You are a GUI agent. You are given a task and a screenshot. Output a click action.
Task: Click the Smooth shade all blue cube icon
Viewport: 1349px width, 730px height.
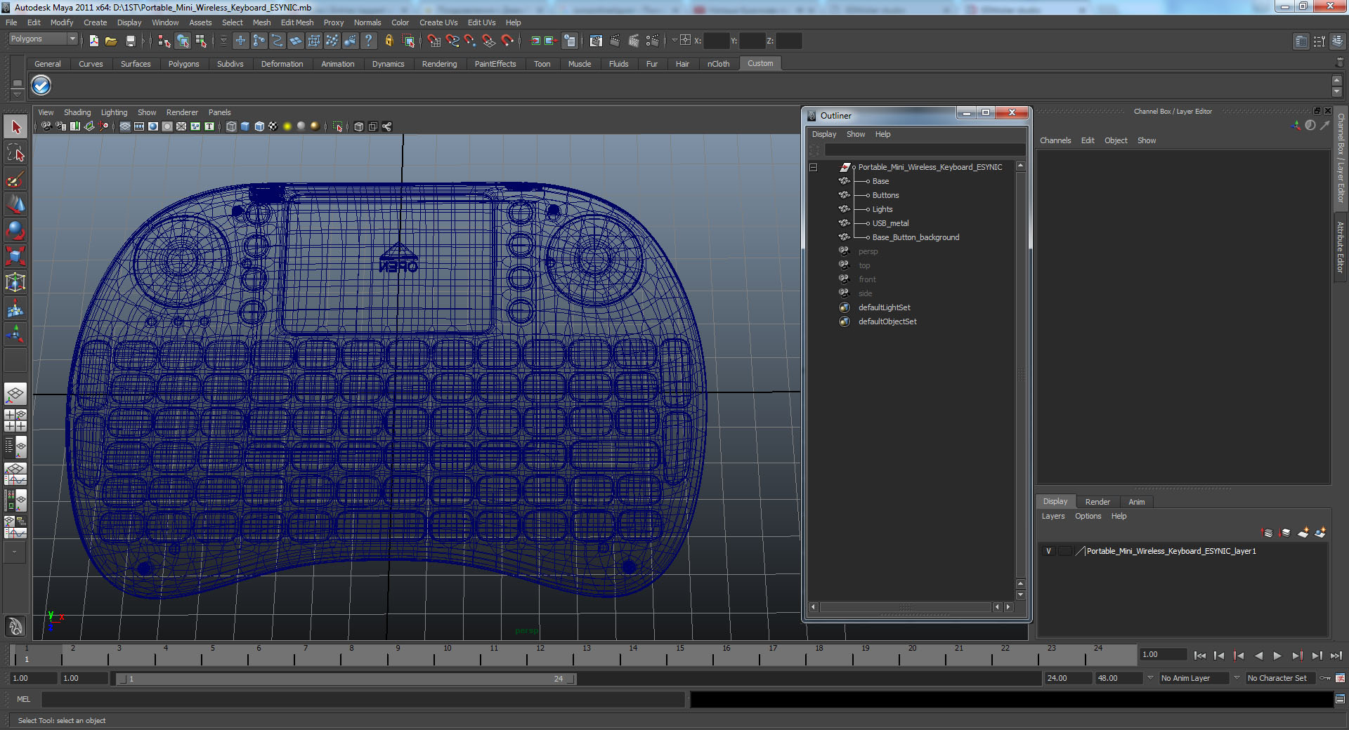point(245,126)
